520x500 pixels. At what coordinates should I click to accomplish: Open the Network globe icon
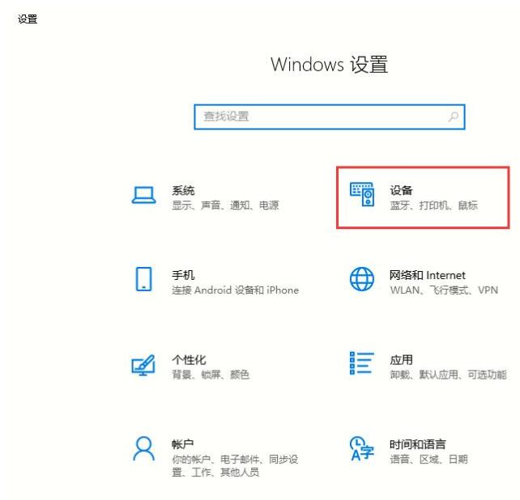point(362,279)
